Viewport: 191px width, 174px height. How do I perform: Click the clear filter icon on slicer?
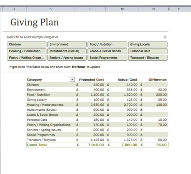(165, 37)
